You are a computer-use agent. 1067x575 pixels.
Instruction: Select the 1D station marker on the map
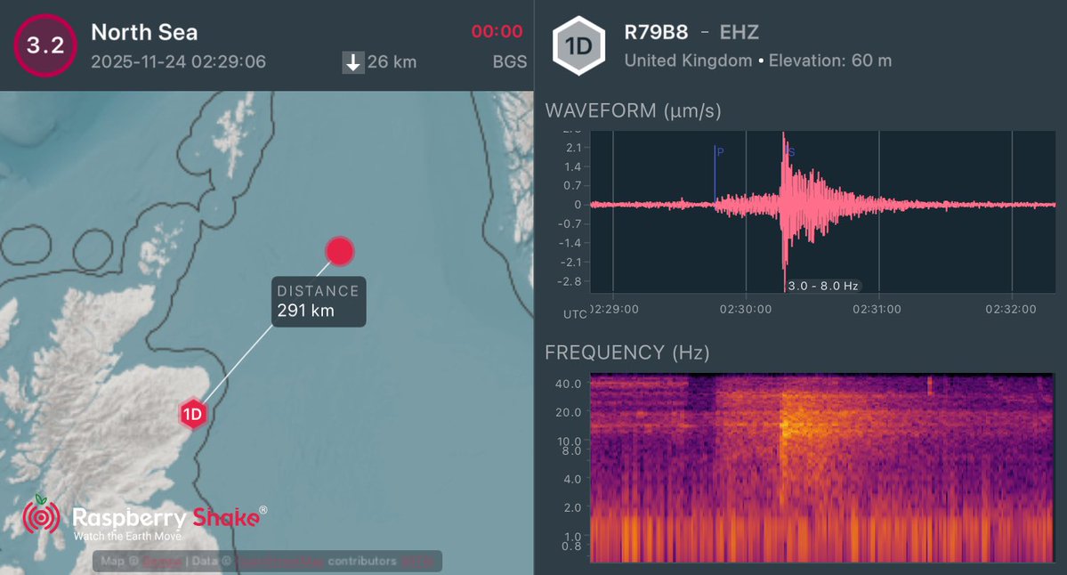click(x=193, y=413)
